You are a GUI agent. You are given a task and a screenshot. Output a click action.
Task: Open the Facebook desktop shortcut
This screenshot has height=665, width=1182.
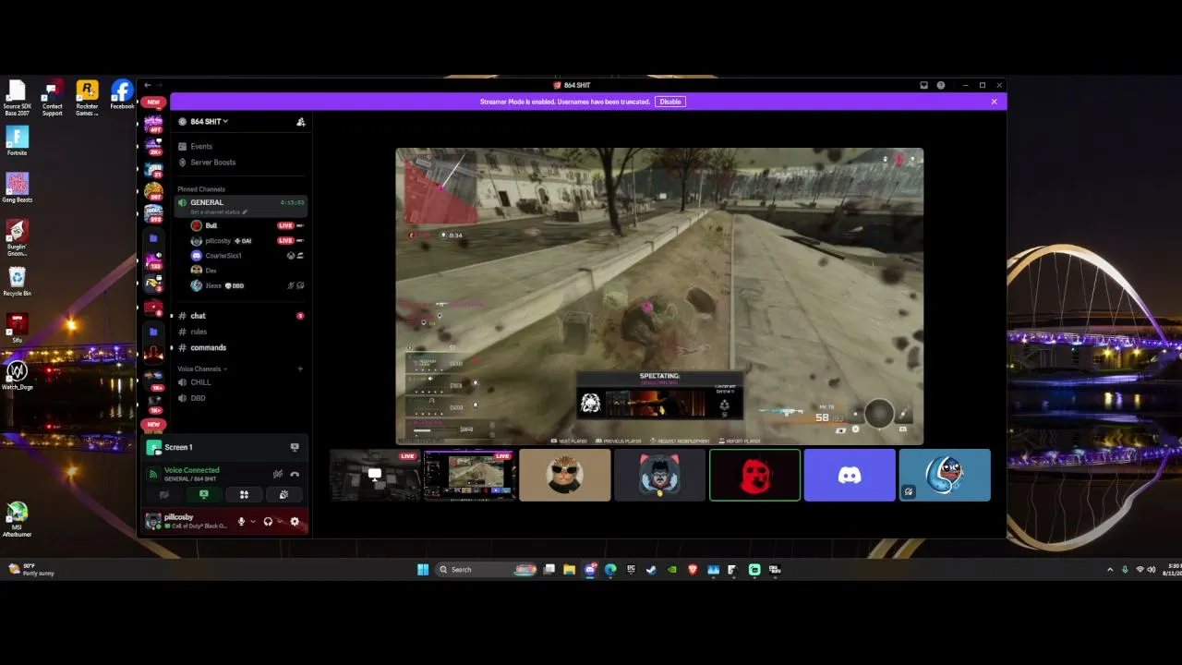(x=122, y=95)
